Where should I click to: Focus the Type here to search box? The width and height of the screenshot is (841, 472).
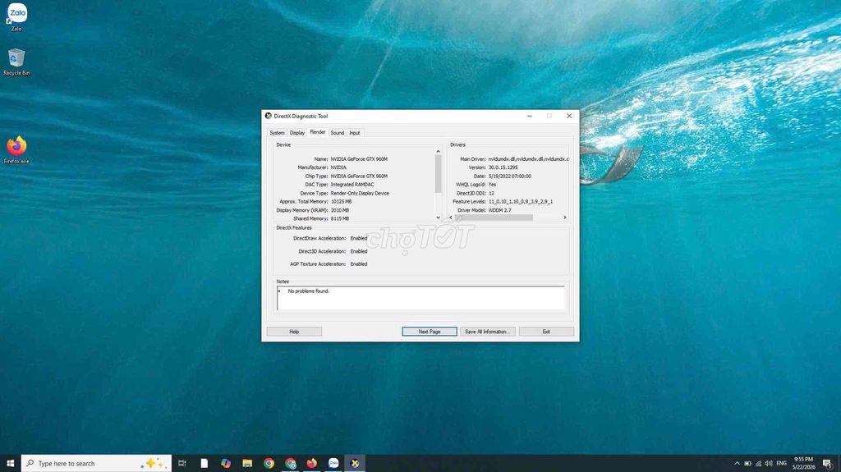click(x=97, y=464)
